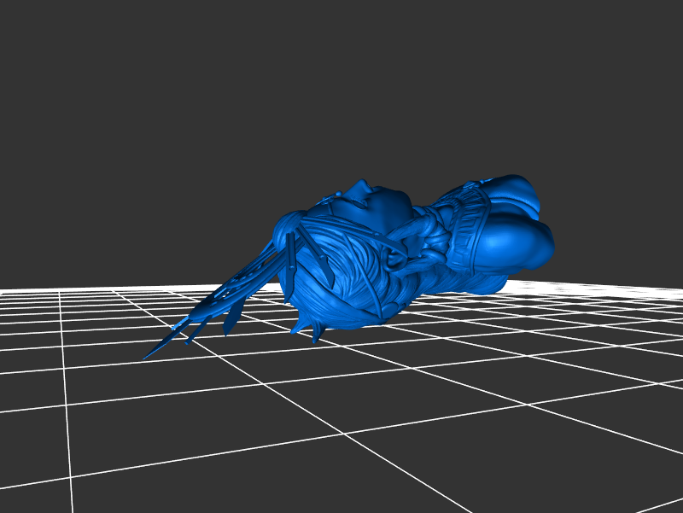Viewport: 683px width, 513px height.
Task: Click the dark background in the top-right corner
Action: click(649, 34)
